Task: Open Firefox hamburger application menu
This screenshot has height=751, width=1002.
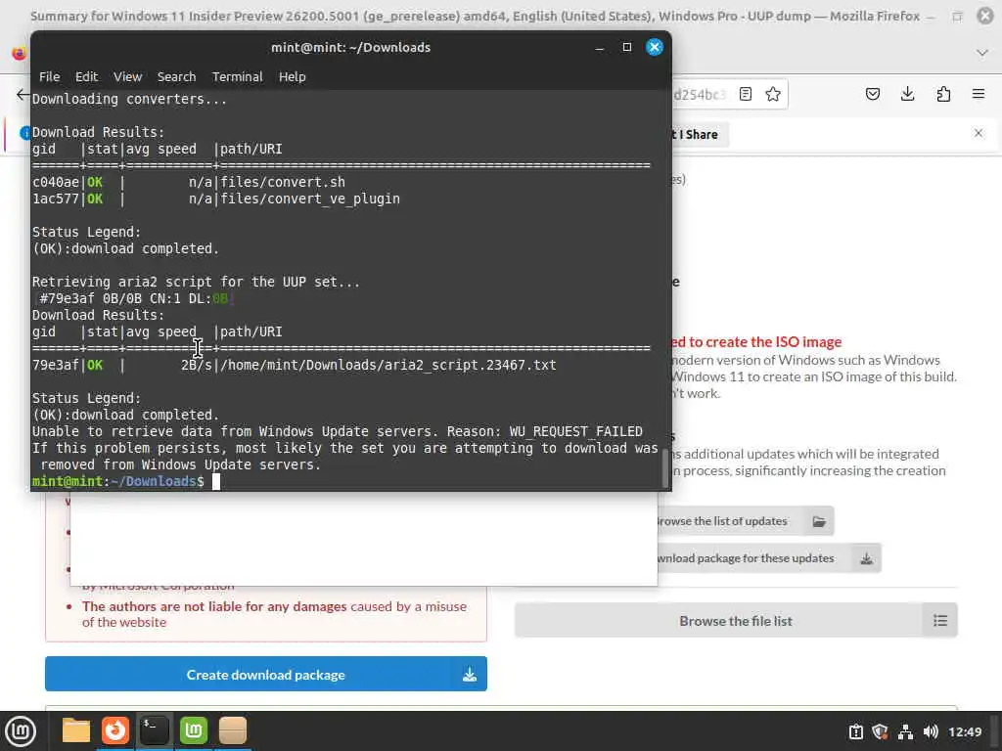Action: tap(979, 94)
